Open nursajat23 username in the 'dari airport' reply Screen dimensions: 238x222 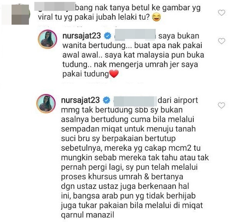tap(80, 100)
